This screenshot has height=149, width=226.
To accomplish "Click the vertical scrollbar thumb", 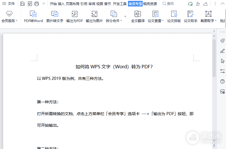I will click(x=214, y=58).
